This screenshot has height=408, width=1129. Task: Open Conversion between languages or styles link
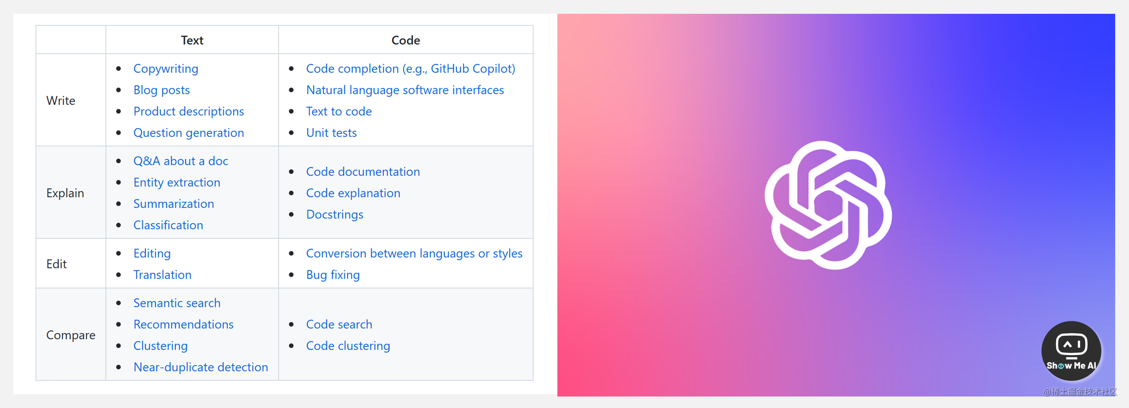pos(415,253)
